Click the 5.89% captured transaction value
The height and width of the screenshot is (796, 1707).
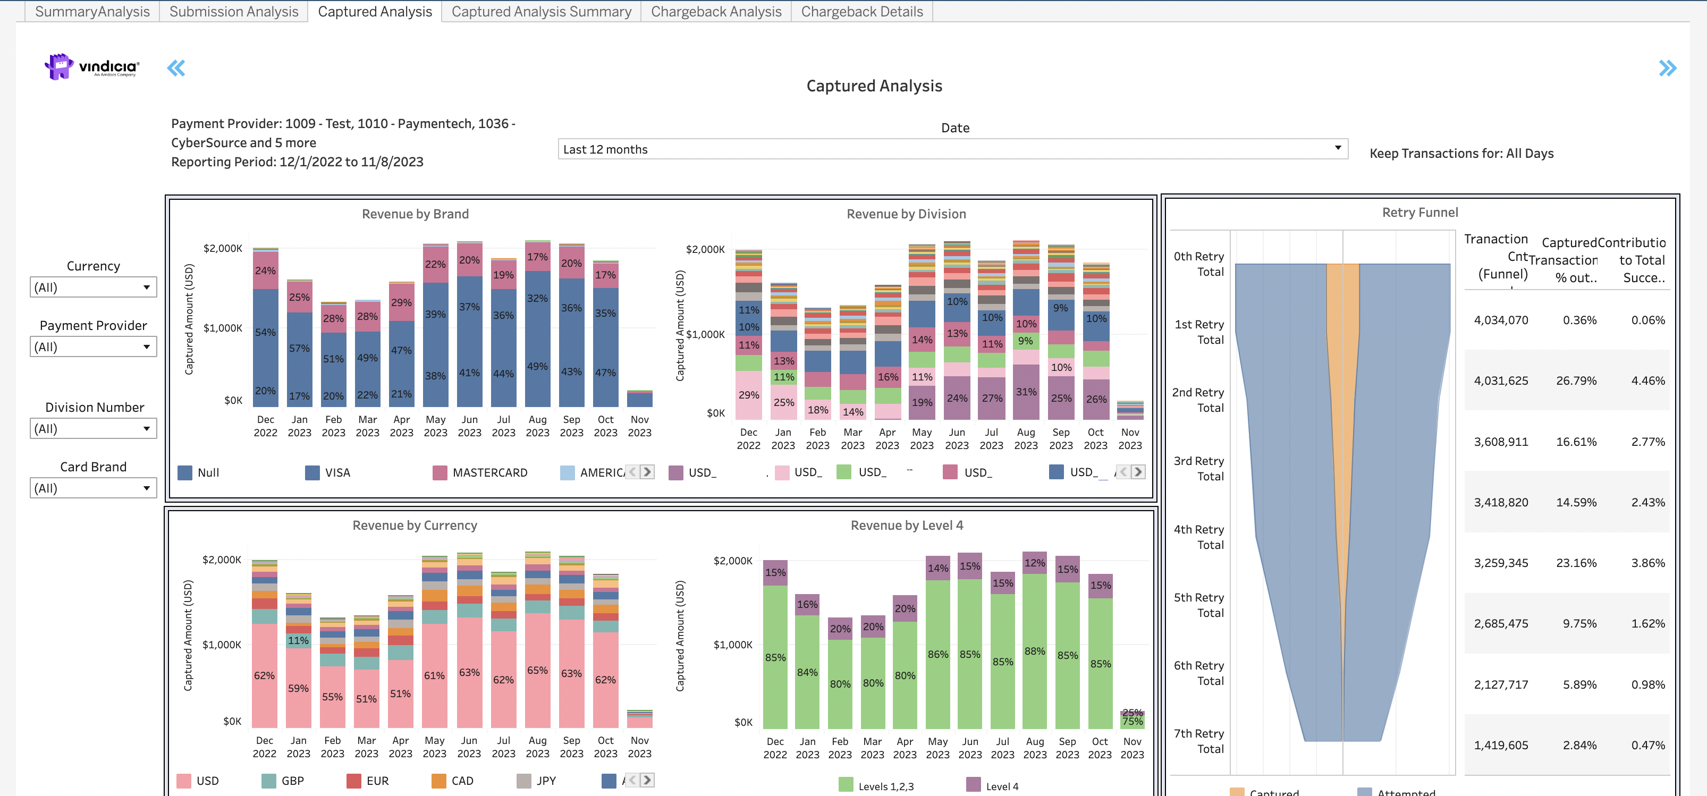[x=1579, y=684]
